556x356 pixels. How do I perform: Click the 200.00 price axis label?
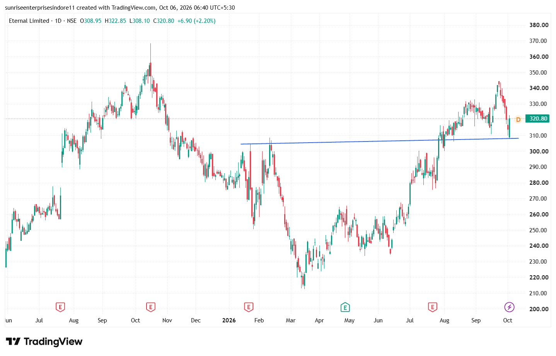tap(539, 309)
